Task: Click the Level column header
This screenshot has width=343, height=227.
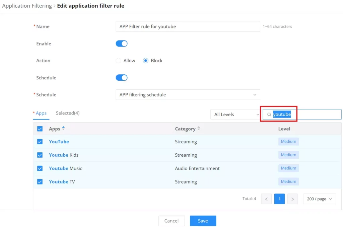Action: click(x=284, y=129)
